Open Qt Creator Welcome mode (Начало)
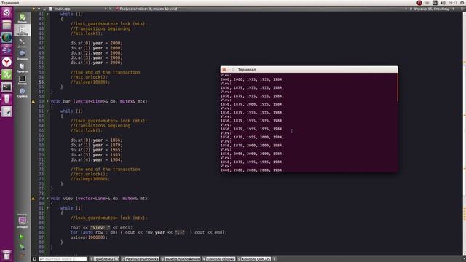The width and height of the screenshot is (466, 262). [x=23, y=17]
